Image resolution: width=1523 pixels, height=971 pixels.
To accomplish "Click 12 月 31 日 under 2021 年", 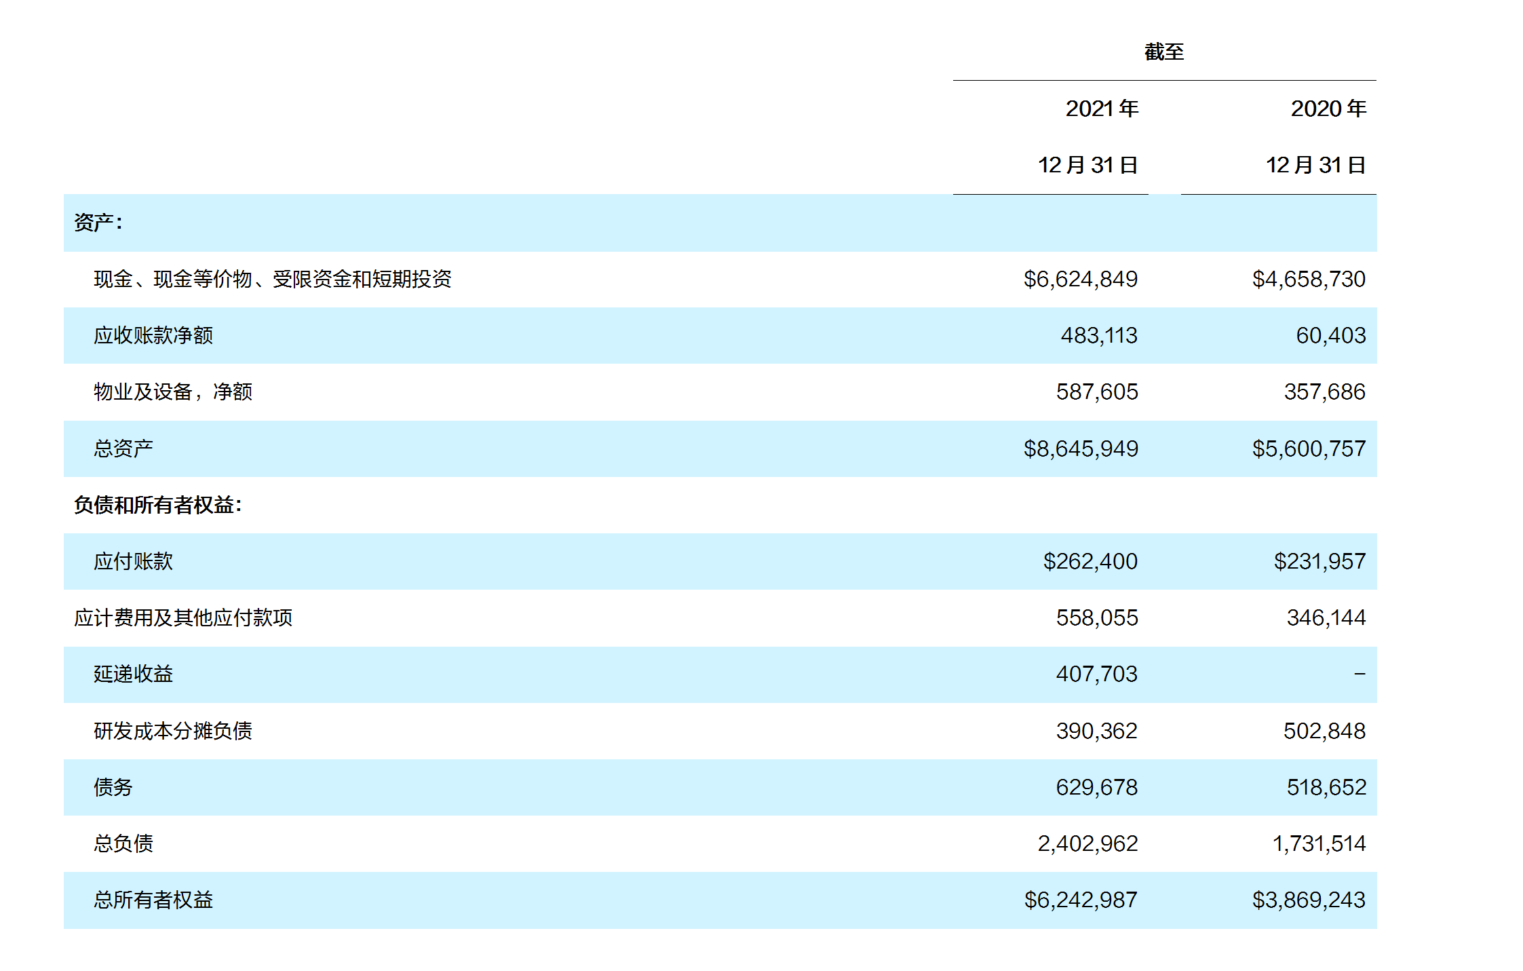I will click(1087, 165).
